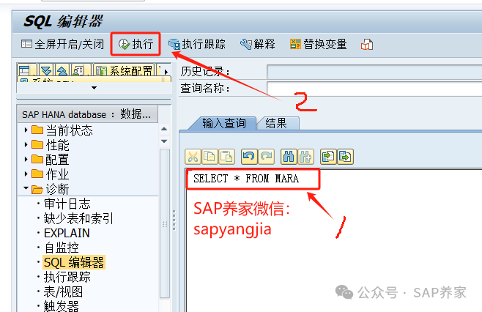Open 缺少表和索引 in the tree
This screenshot has width=482, height=312.
[78, 218]
